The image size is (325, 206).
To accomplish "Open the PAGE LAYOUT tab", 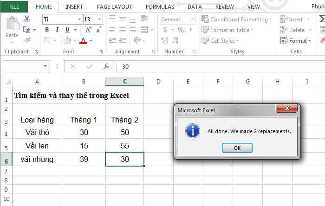I will [114, 7].
